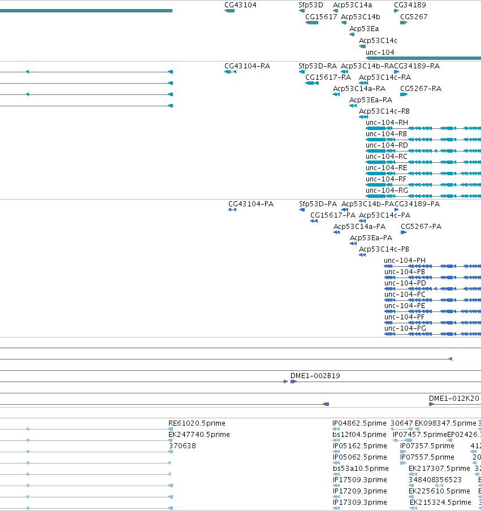Click the unc-104-RE transcript label
Viewport: 481px width, 511px height.
(x=386, y=167)
